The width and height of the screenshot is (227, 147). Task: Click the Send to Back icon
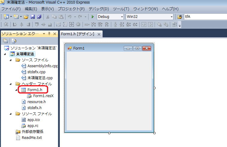click(166, 24)
